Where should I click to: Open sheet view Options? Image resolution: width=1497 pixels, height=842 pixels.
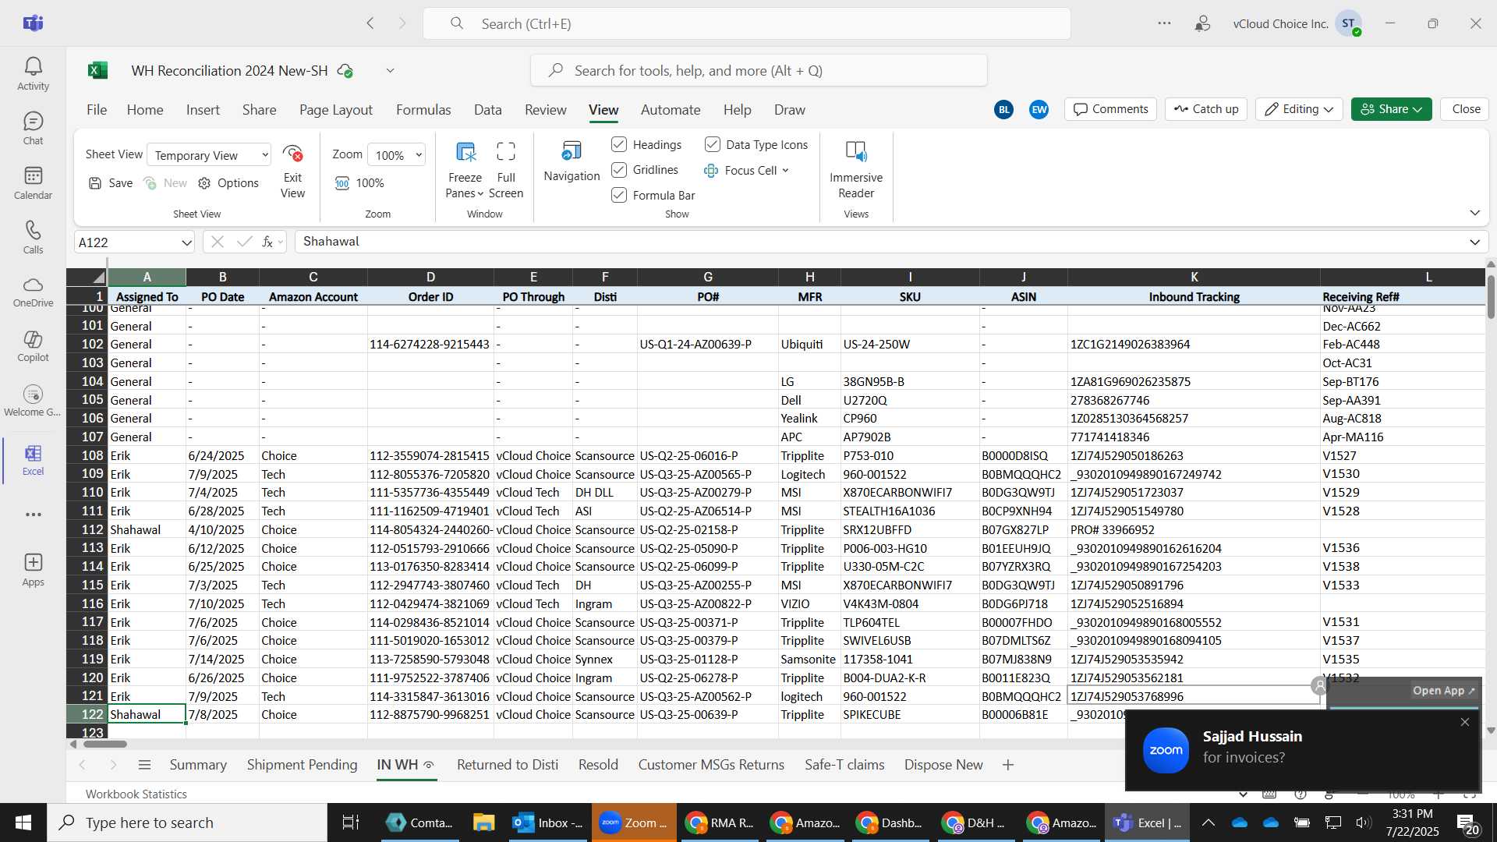click(x=228, y=183)
